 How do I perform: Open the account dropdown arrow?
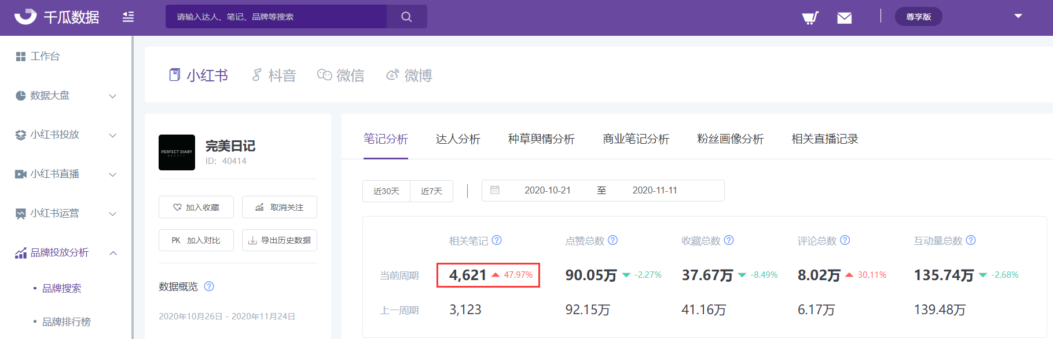(x=1018, y=16)
